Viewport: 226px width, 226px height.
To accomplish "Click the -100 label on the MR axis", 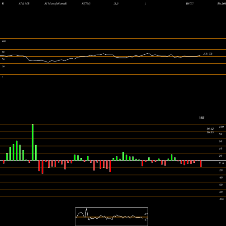I will pyautogui.click(x=221, y=199).
